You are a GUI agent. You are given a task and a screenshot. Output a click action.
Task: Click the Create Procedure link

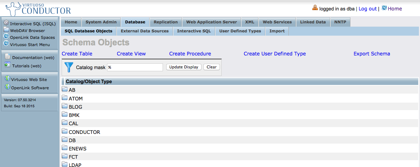[x=190, y=54]
